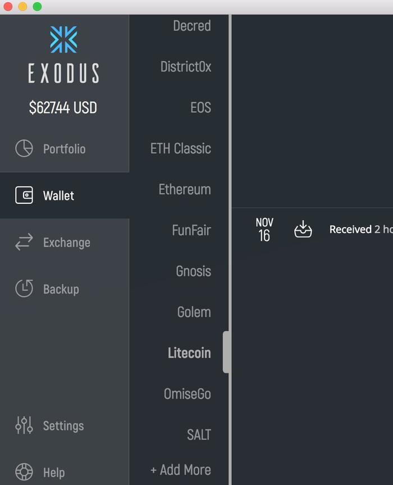Select the Golem asset
Image resolution: width=393 pixels, height=485 pixels.
click(x=194, y=312)
